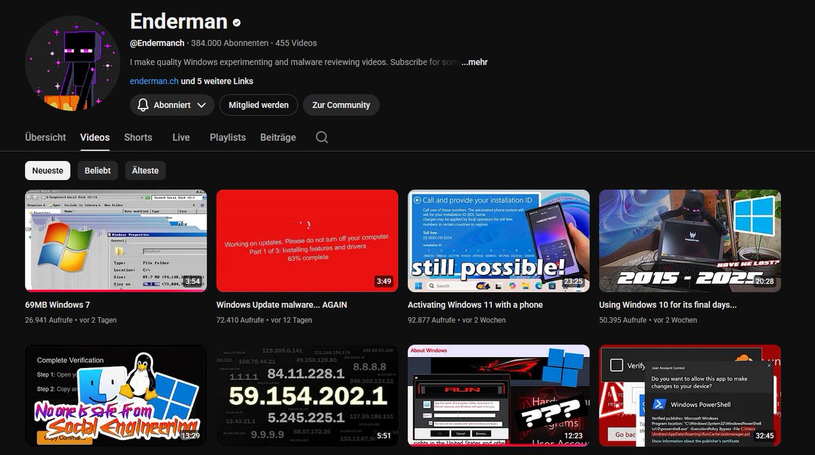Click the 32:45 duration badge

pyautogui.click(x=765, y=436)
